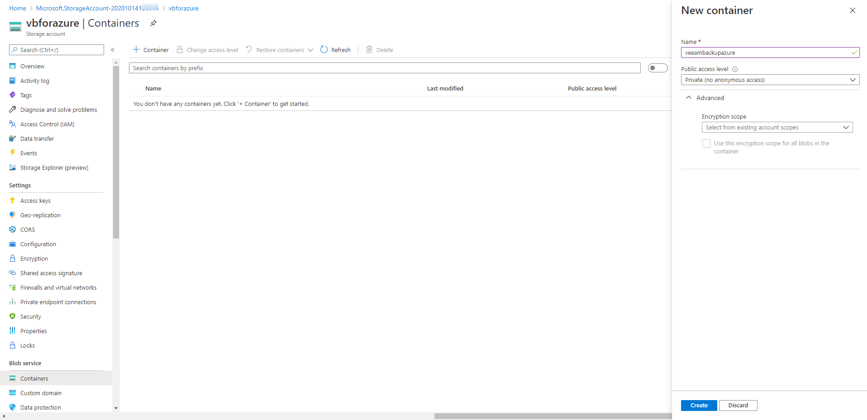This screenshot has height=420, width=867.
Task: Click the sidebar vertical scrollbar thumb
Action: pyautogui.click(x=116, y=152)
